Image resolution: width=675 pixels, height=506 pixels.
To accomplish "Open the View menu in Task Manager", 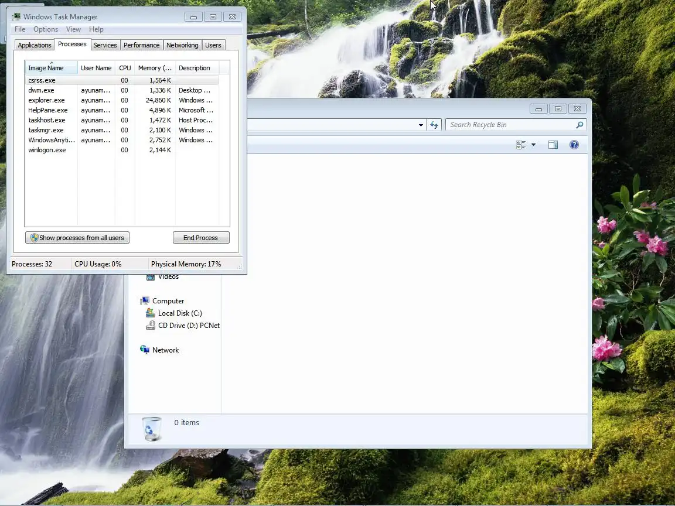I will (x=73, y=29).
